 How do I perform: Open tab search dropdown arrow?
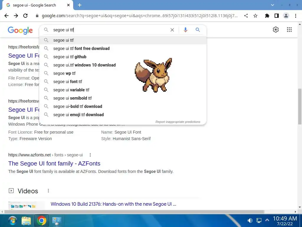tap(272, 5)
